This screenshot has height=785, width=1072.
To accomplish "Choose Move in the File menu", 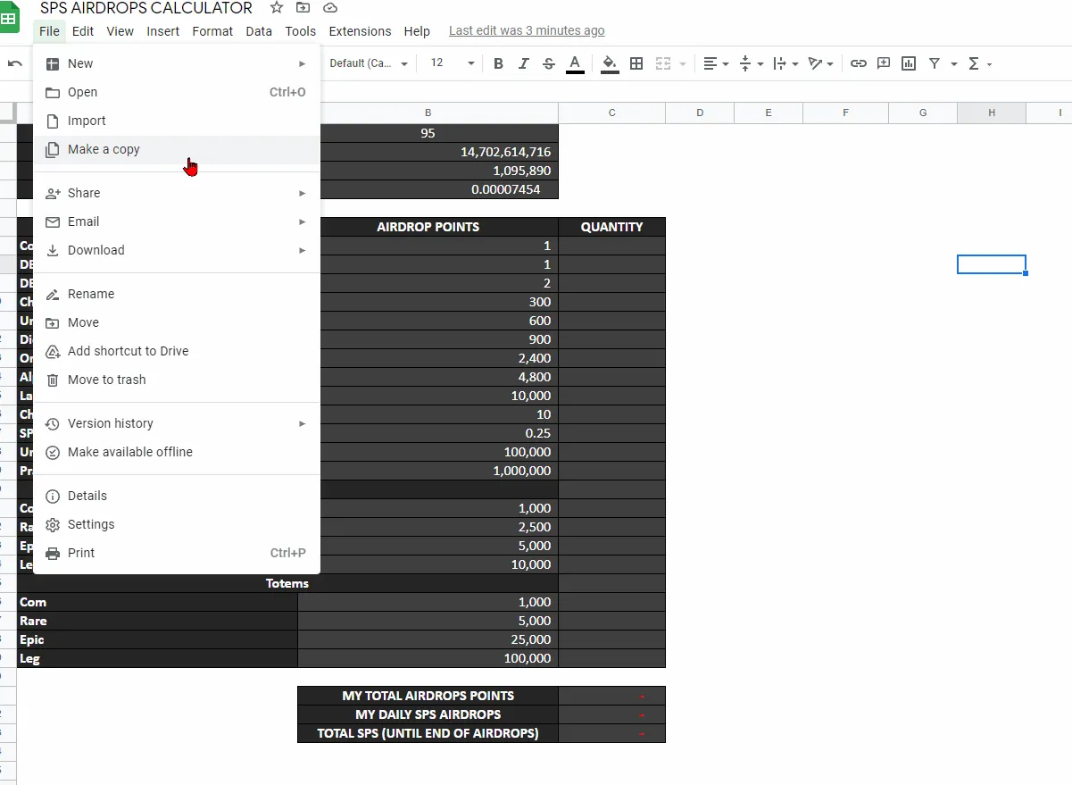I will pyautogui.click(x=177, y=322).
